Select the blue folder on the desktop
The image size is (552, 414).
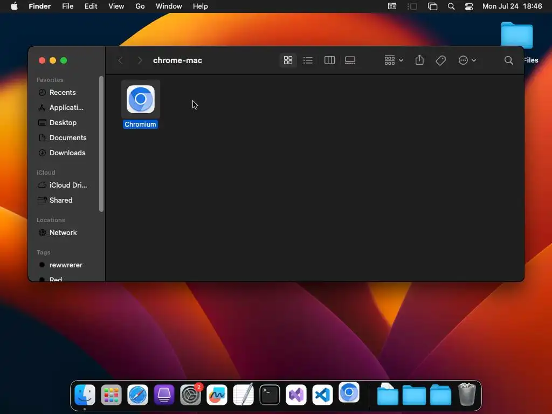coord(517,35)
